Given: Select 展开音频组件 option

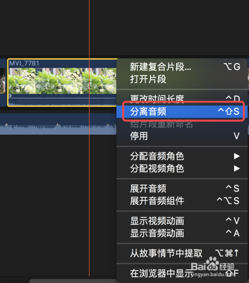Looking at the screenshot, I should pyautogui.click(x=182, y=201).
